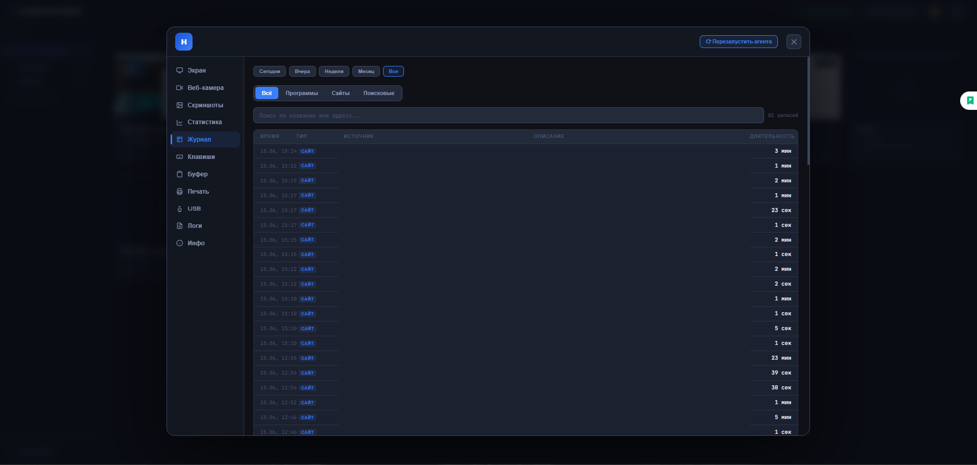This screenshot has width=977, height=465.
Task: Open the Статистика section
Action: pos(205,122)
